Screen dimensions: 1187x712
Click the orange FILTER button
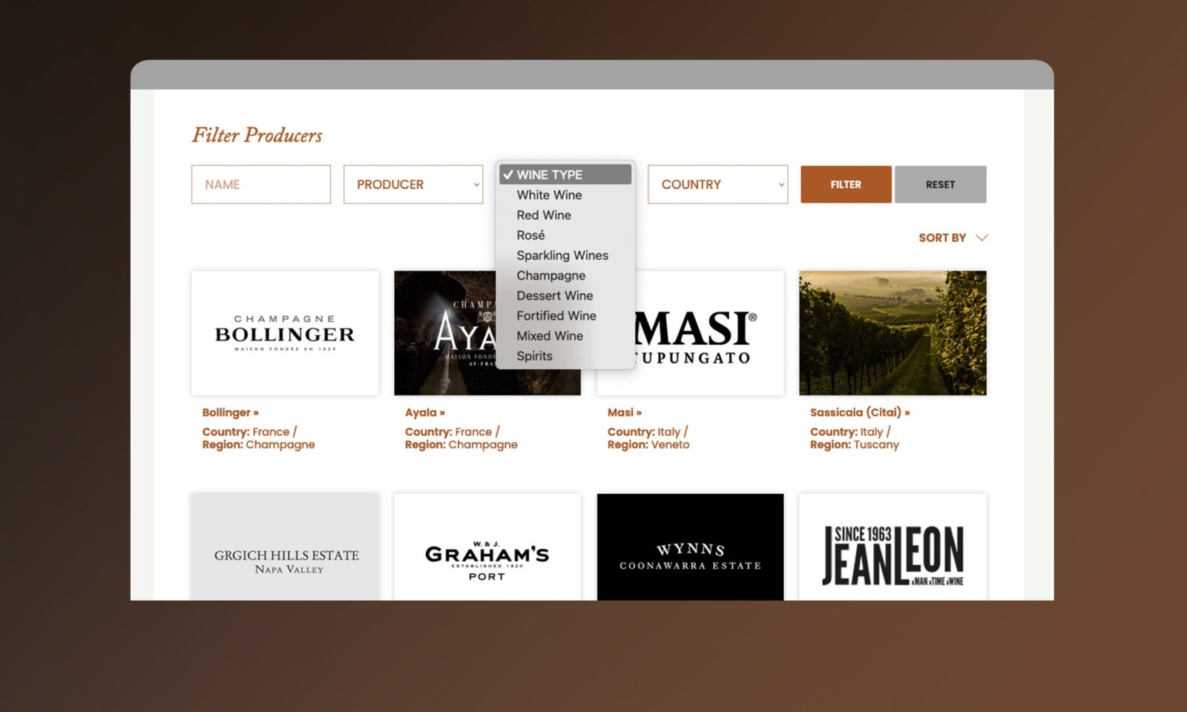[846, 184]
